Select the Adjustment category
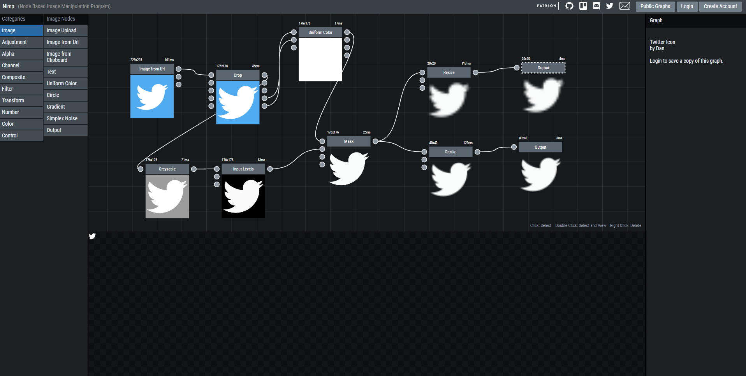The height and width of the screenshot is (376, 746). pos(21,42)
